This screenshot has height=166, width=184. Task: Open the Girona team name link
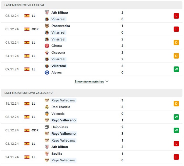point(57,46)
